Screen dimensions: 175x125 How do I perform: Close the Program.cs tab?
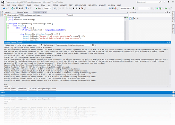click(x=46, y=12)
